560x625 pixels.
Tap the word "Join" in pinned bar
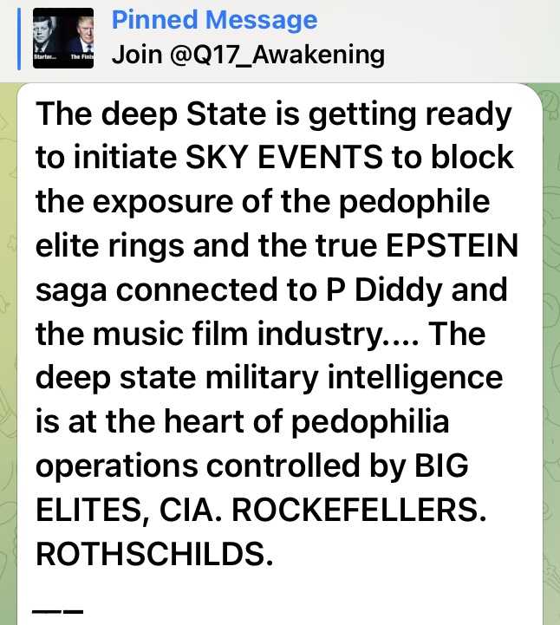click(137, 55)
